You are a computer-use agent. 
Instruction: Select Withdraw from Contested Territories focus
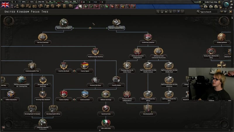159,53
